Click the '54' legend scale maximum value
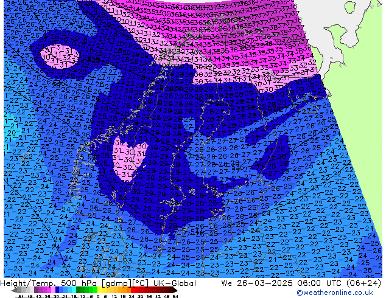 coord(175,296)
